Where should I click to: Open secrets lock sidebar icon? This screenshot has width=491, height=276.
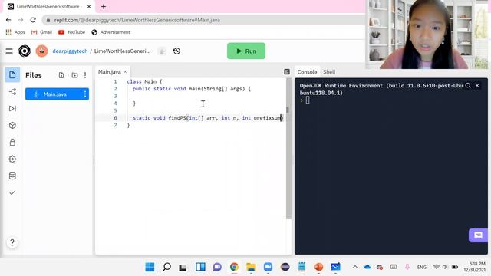12,143
